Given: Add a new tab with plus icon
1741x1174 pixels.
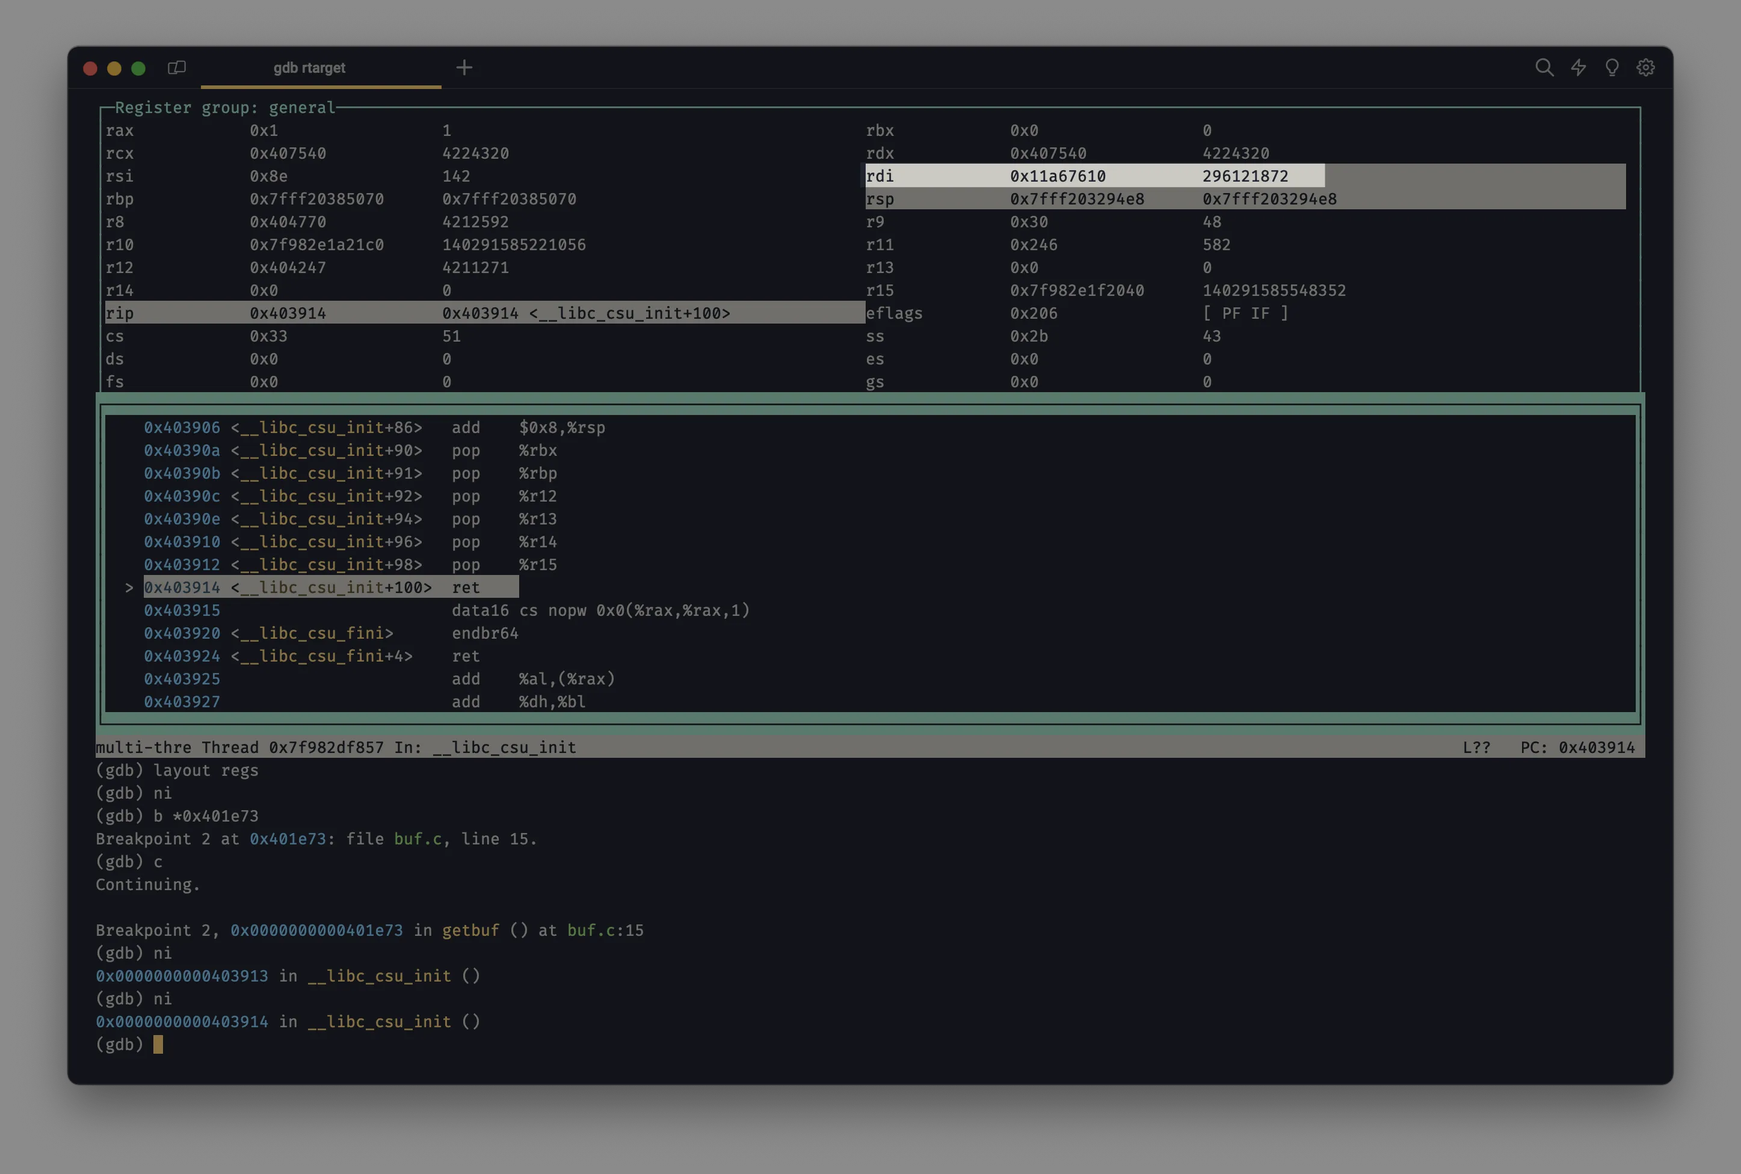Looking at the screenshot, I should [x=464, y=67].
